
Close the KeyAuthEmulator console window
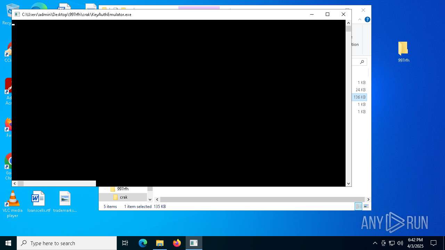tap(343, 14)
